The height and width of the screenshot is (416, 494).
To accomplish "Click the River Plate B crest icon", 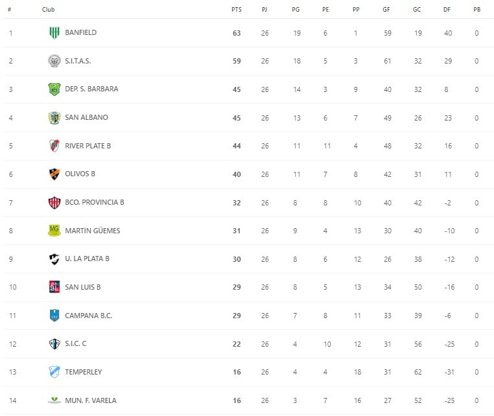I will (x=54, y=146).
